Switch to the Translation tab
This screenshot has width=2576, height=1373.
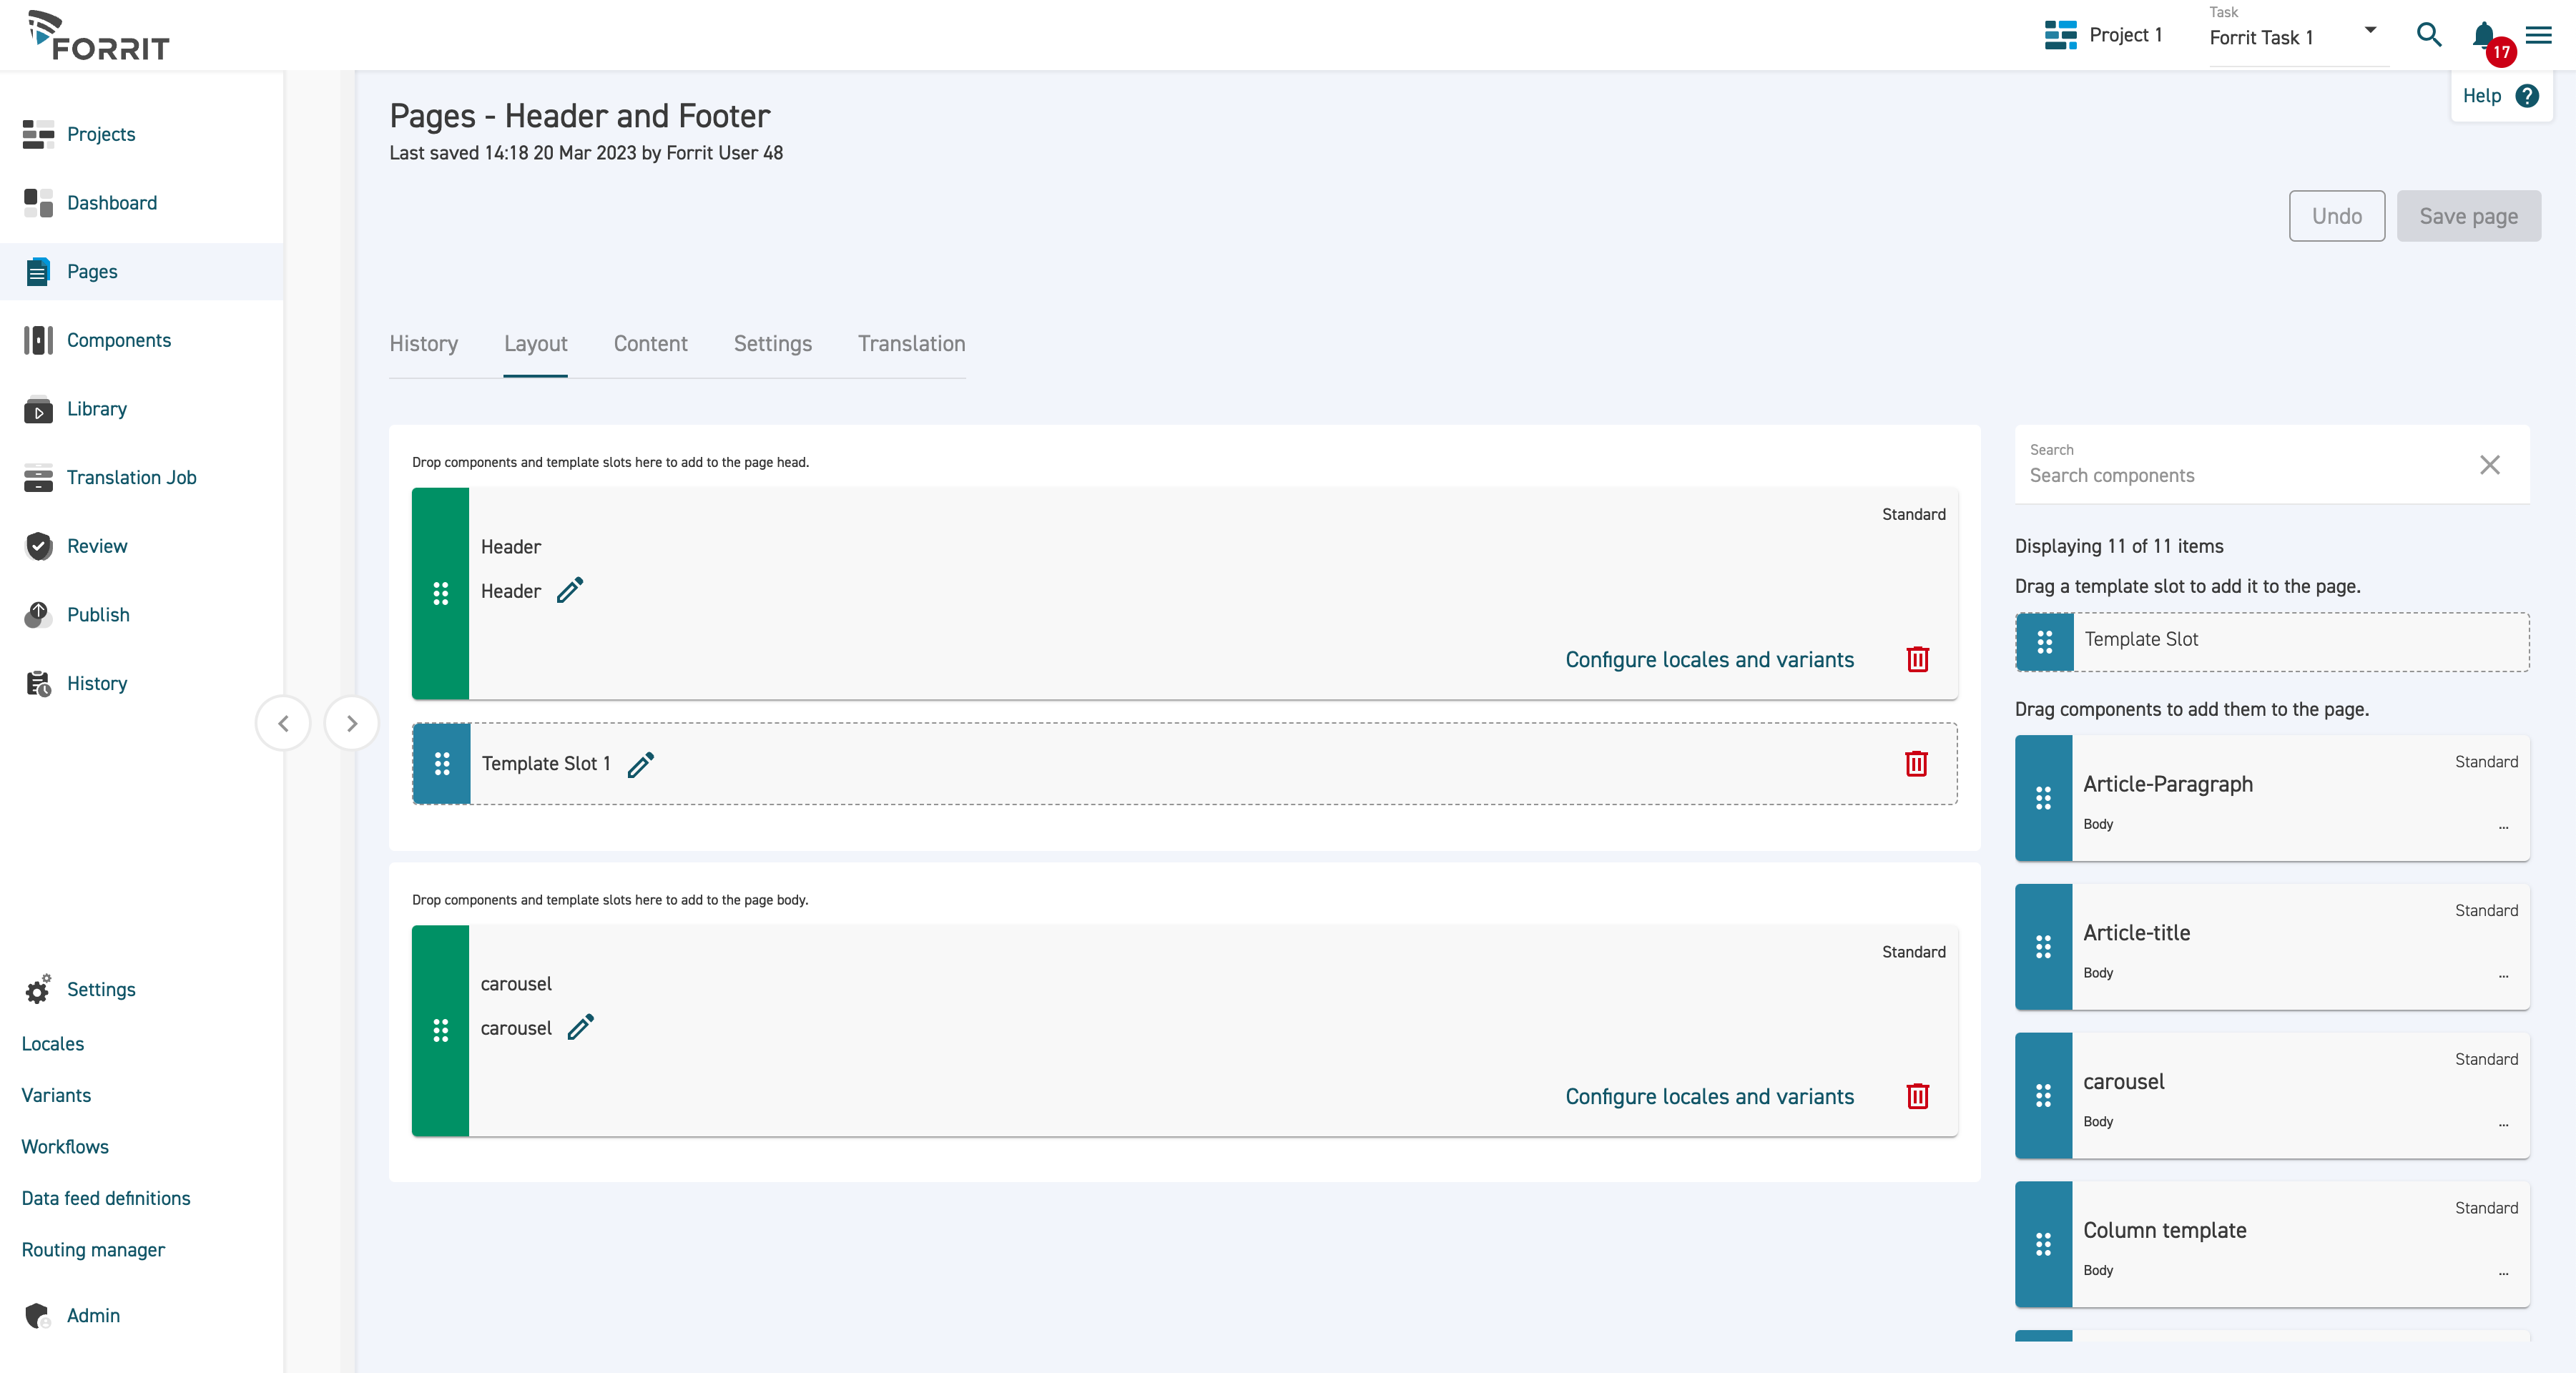912,344
